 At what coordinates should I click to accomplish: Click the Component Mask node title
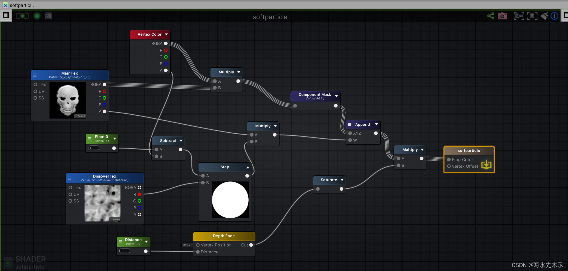[x=315, y=95]
